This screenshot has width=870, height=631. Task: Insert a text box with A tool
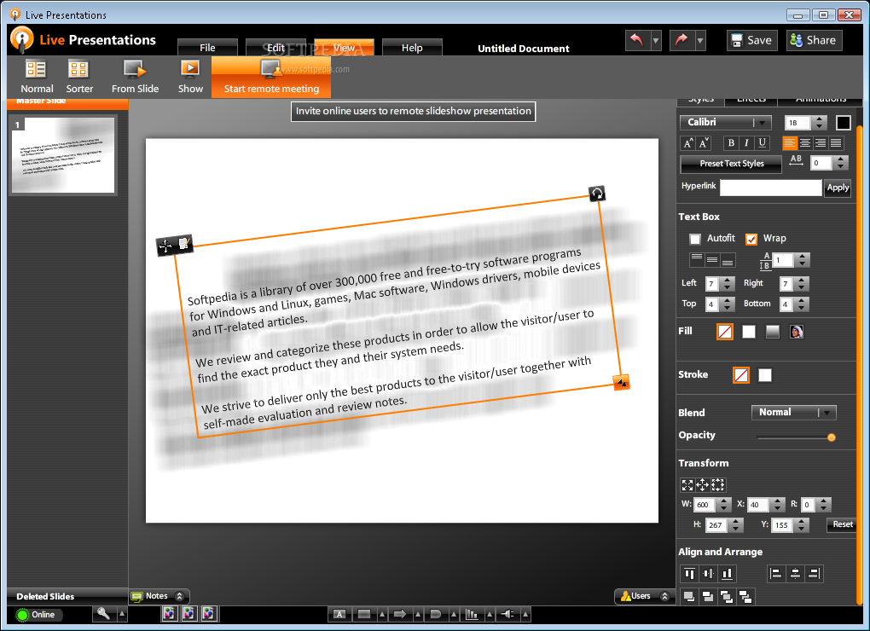[339, 614]
